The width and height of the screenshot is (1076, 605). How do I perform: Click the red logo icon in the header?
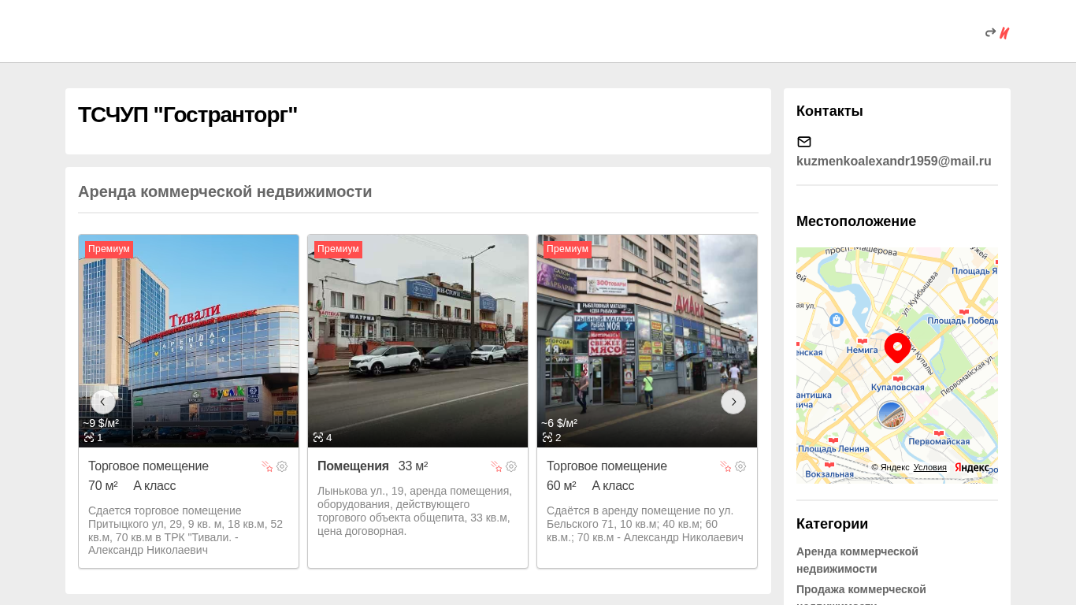[x=1004, y=33]
